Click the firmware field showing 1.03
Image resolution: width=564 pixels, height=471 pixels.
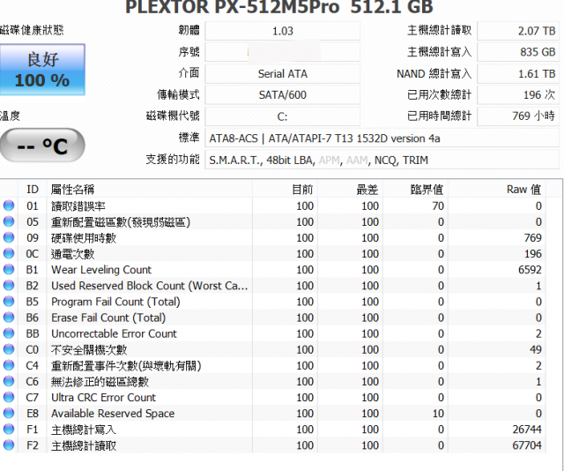tap(282, 31)
